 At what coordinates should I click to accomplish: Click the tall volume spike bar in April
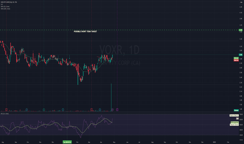111,97
